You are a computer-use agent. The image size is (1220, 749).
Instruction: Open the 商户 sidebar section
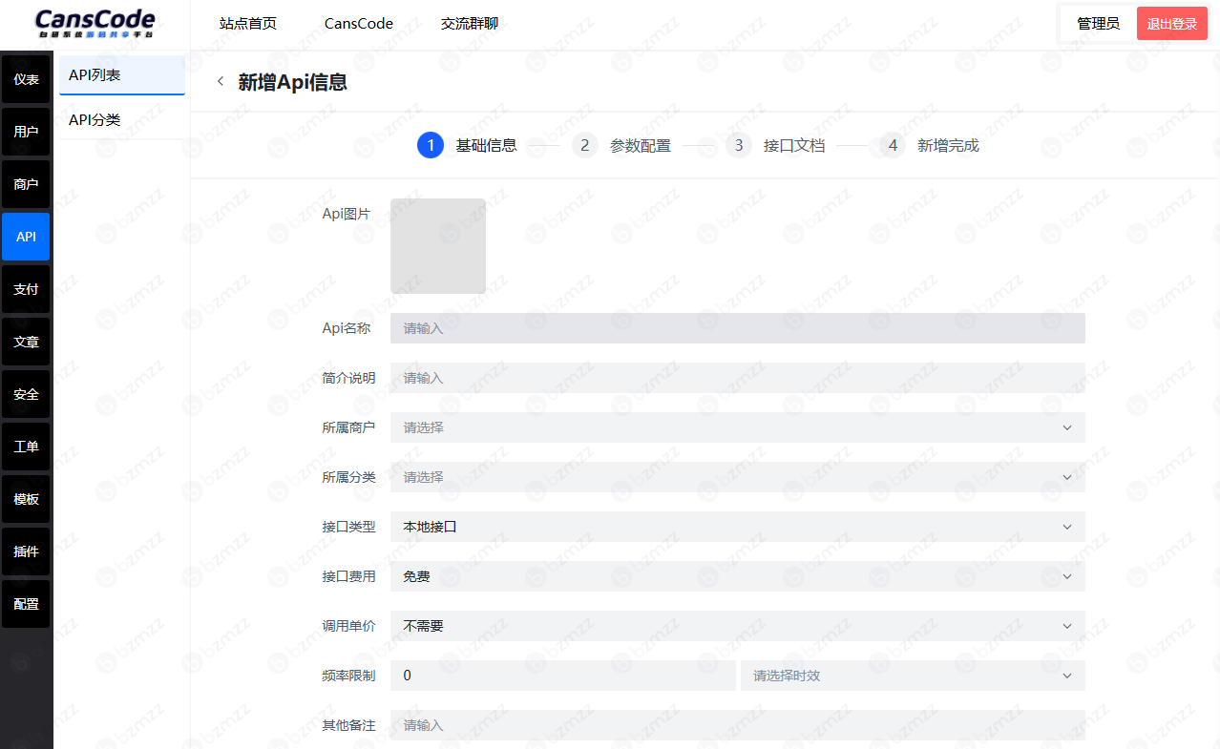click(x=26, y=184)
